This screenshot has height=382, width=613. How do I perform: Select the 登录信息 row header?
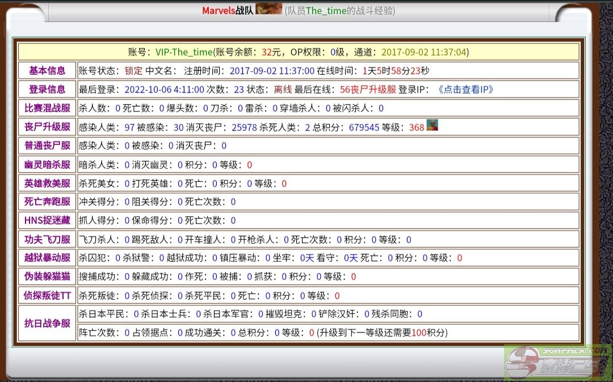(47, 90)
